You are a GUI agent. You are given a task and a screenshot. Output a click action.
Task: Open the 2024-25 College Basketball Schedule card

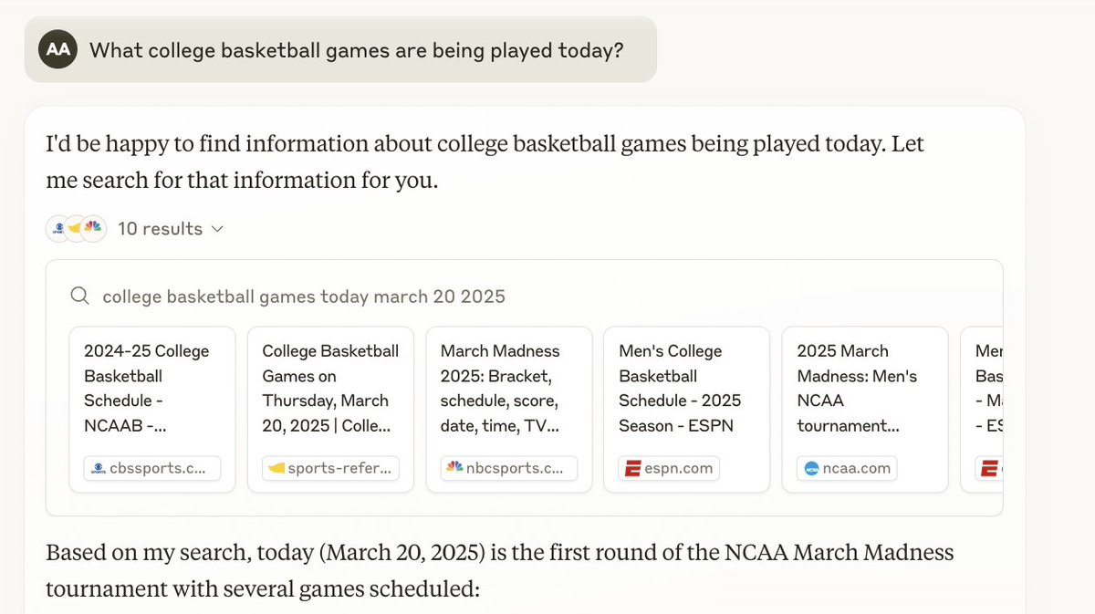[152, 388]
